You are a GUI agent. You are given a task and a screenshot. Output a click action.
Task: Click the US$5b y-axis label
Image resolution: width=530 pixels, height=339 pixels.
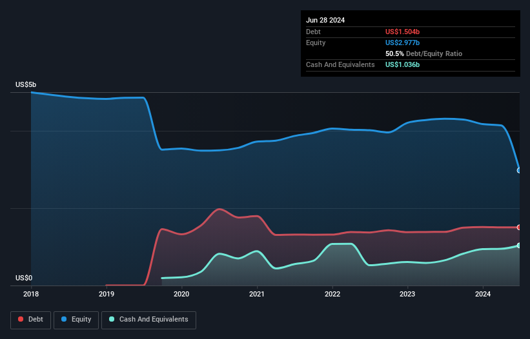[26, 84]
